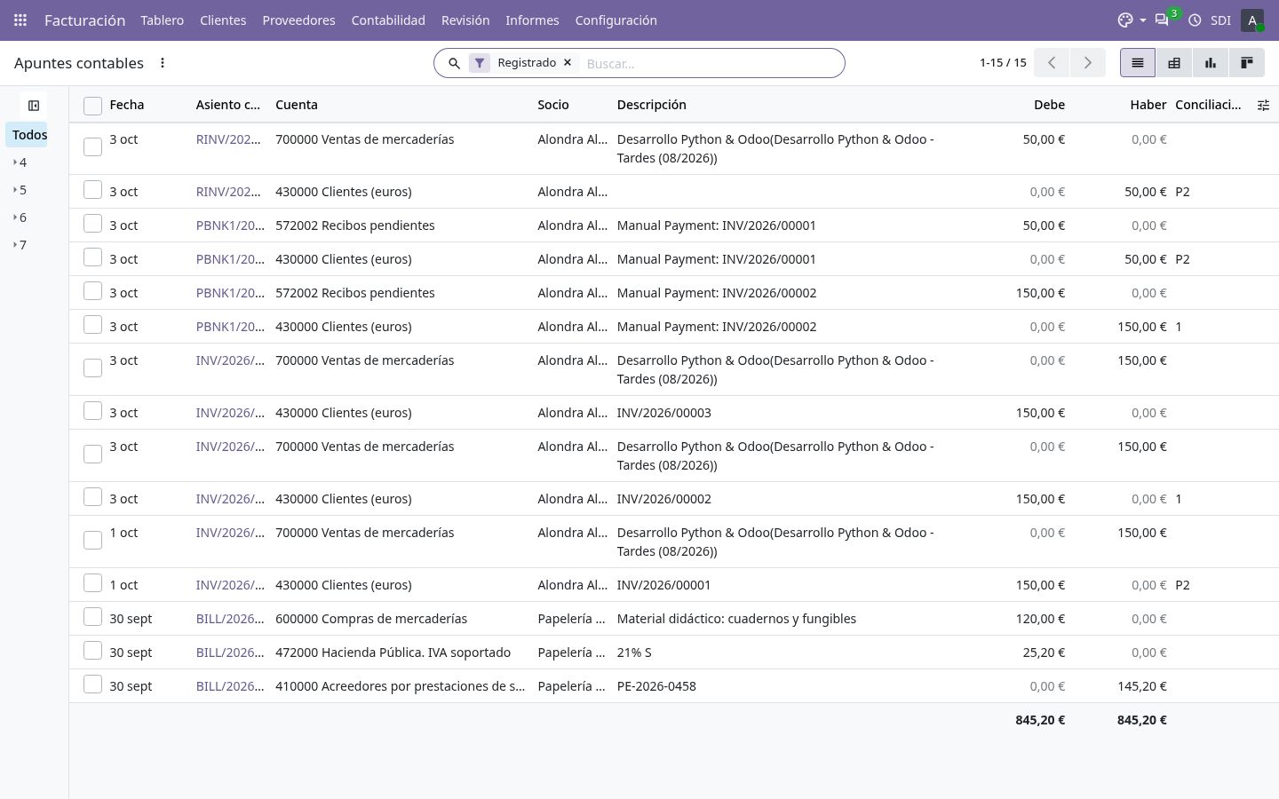Open the Apuntes contables actions menu
The image size is (1279, 799).
tap(162, 63)
